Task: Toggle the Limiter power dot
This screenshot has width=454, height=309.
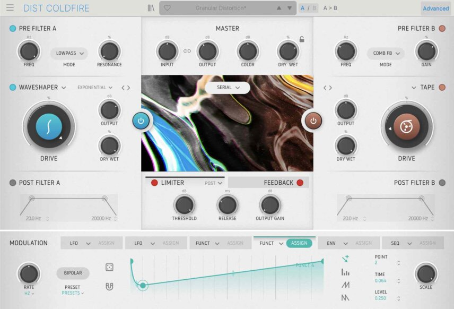Action: coord(155,183)
